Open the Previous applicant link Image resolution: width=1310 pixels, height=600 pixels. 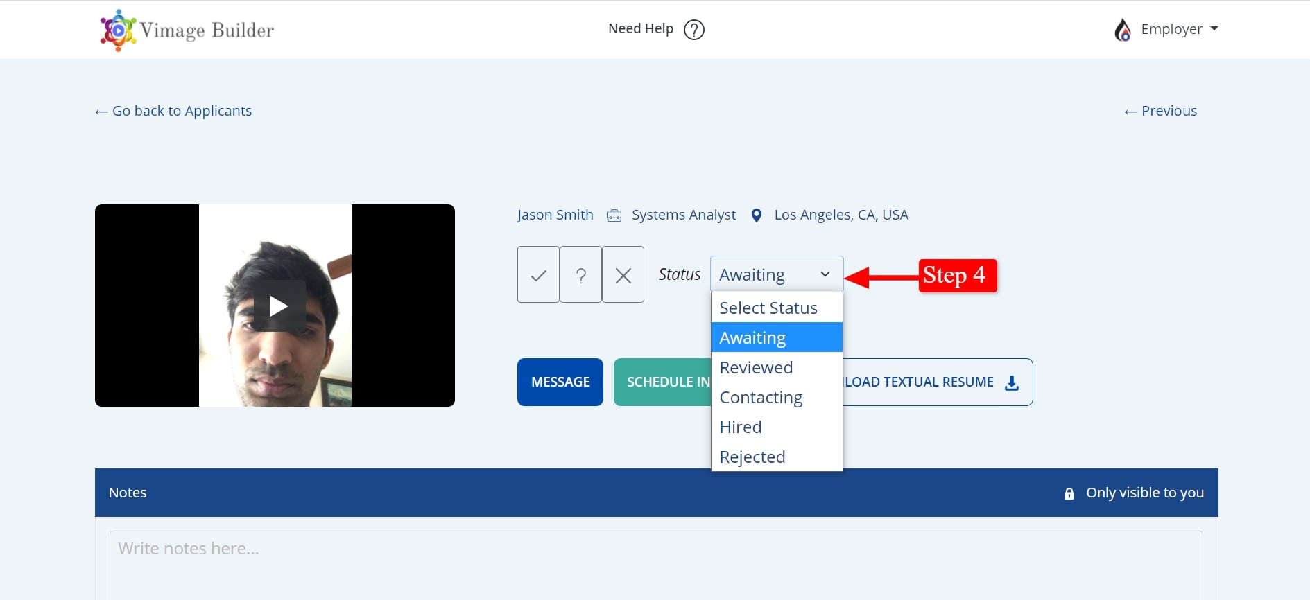[1160, 111]
